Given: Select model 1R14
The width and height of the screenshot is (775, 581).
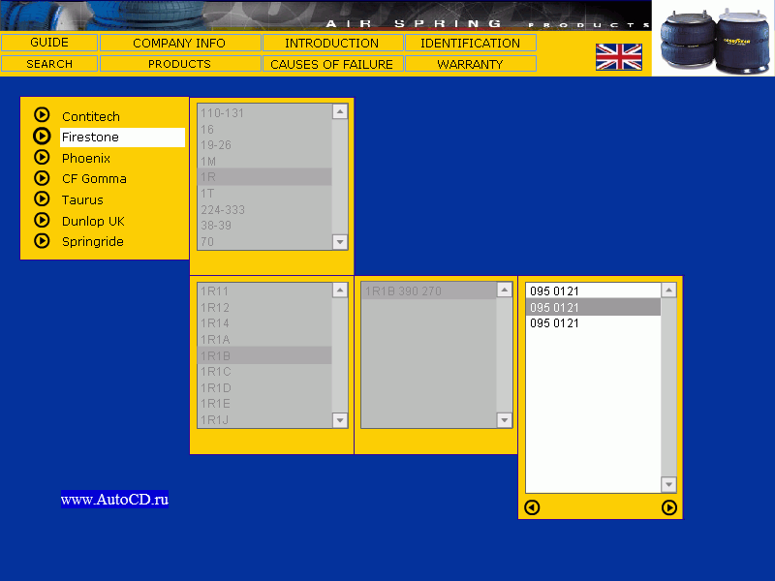Looking at the screenshot, I should (x=264, y=323).
